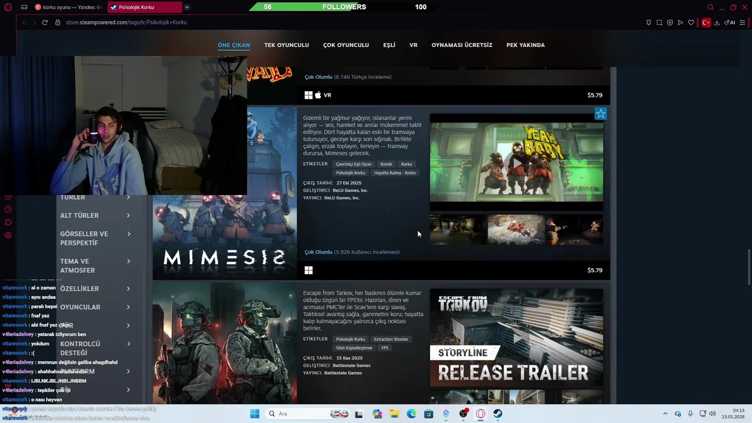This screenshot has height=423, width=752.
Task: Click 'FPS' tag on Tarkov
Action: tap(385, 348)
